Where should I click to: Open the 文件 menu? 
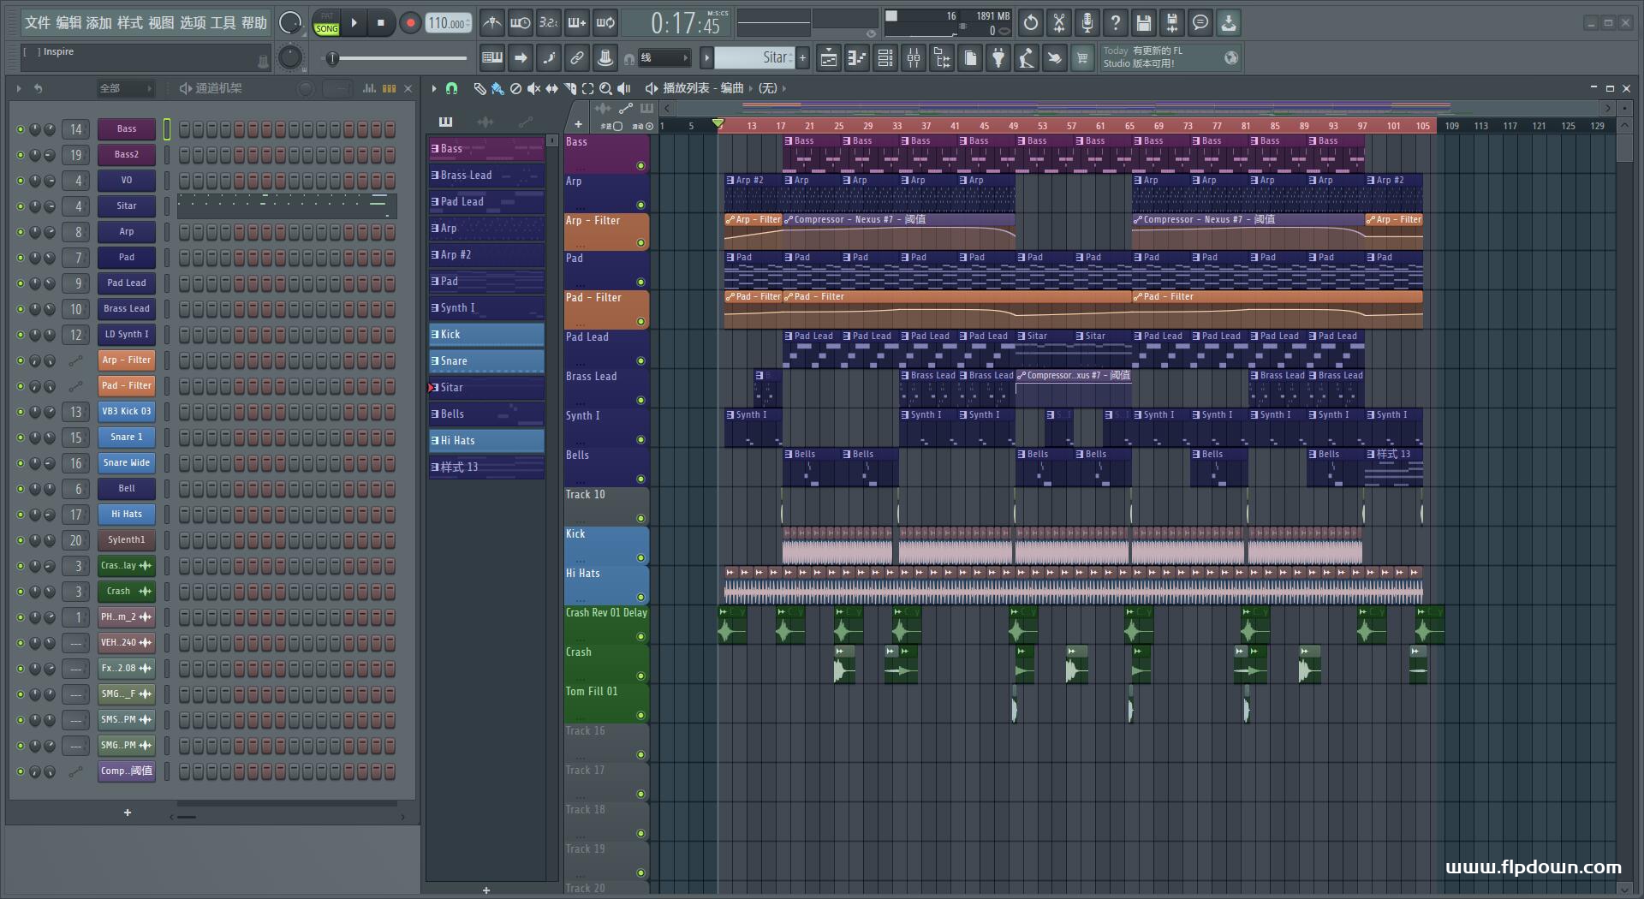coord(38,23)
